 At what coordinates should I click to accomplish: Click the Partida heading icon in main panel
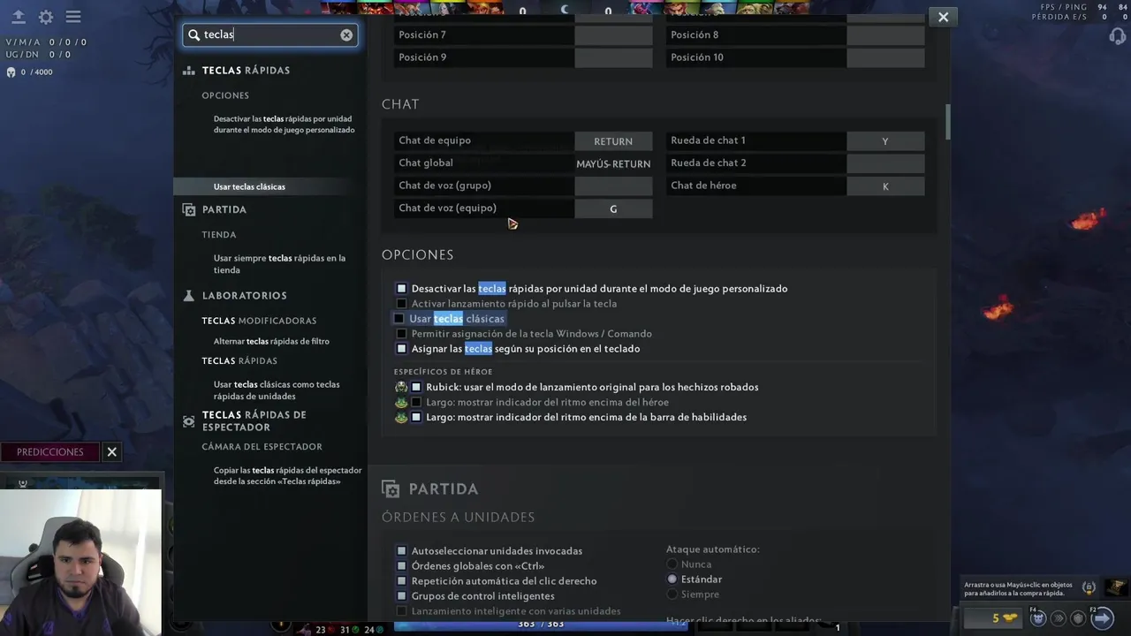[x=390, y=488]
